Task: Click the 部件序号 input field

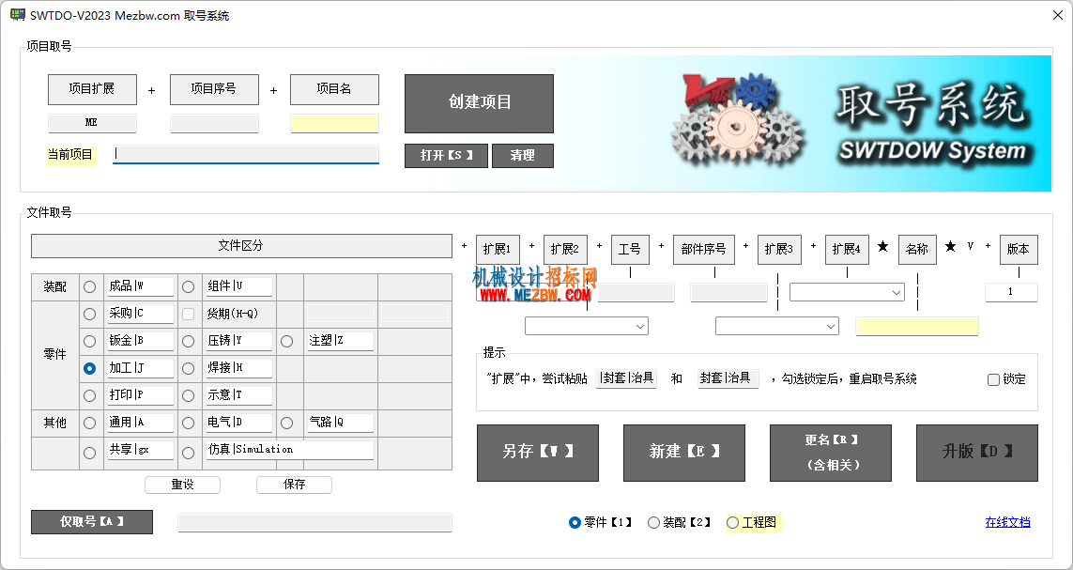Action: pyautogui.click(x=728, y=292)
